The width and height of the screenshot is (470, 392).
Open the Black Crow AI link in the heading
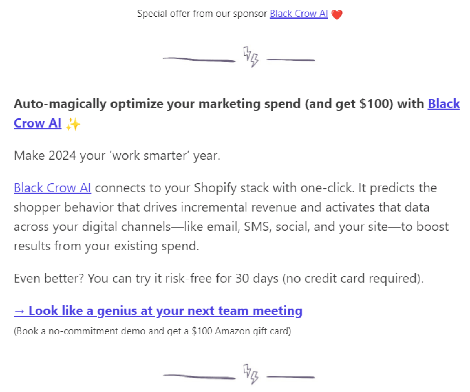click(444, 104)
